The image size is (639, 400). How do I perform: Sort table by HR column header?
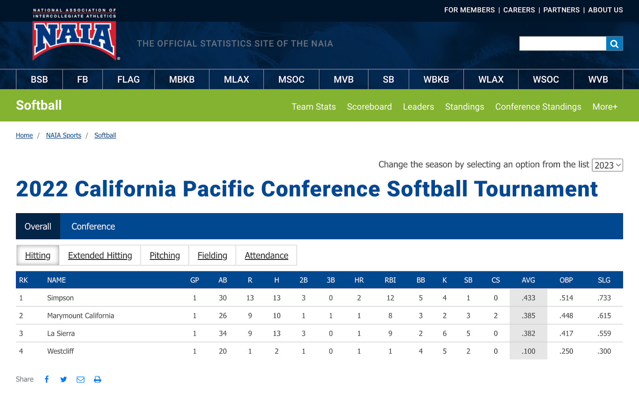(x=359, y=280)
